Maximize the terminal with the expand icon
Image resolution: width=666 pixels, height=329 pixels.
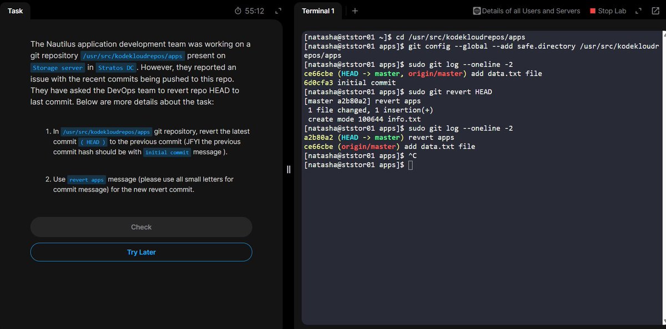pos(639,11)
